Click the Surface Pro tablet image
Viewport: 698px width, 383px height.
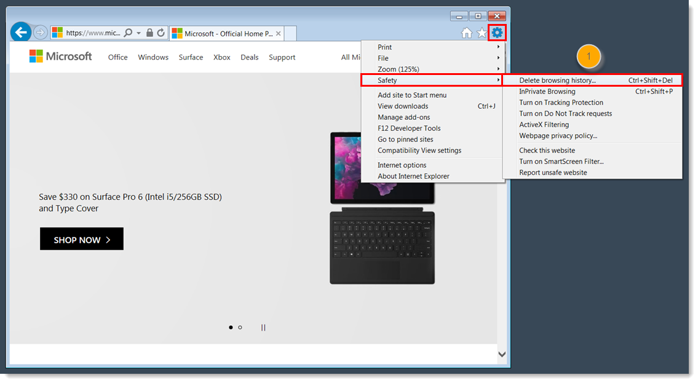(x=382, y=168)
